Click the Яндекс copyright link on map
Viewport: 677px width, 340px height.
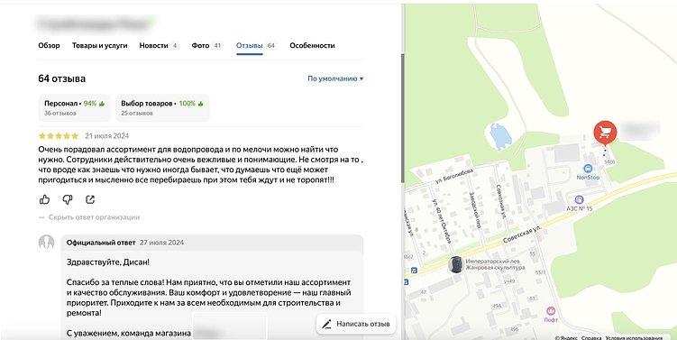(x=565, y=337)
